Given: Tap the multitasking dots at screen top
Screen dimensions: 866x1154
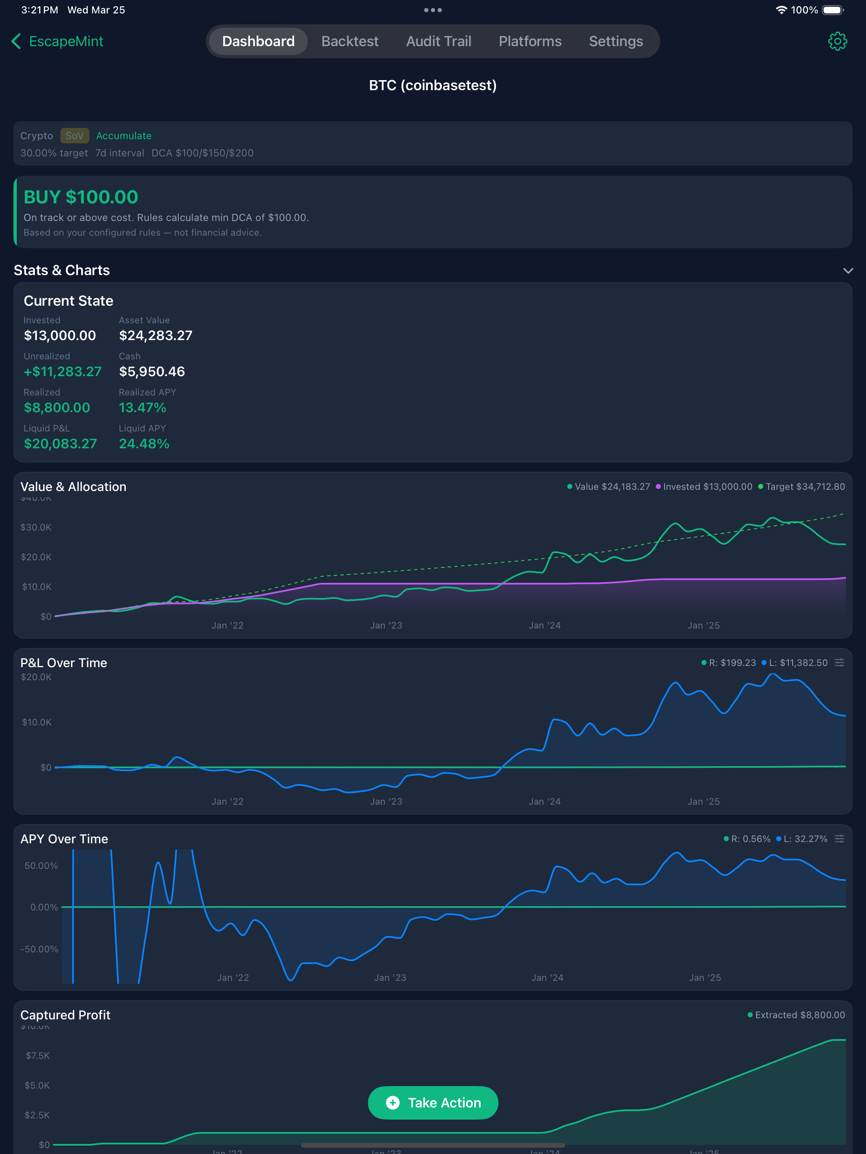Looking at the screenshot, I should 433,9.
